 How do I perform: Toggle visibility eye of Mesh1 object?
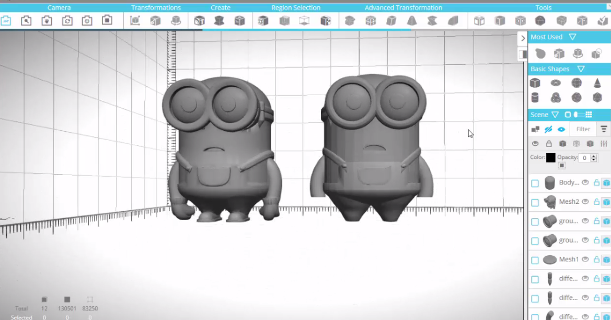pos(585,259)
